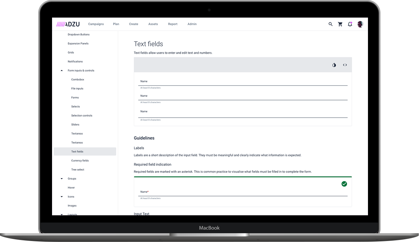Screen dimensions: 419x242
Task: Navigate to Selection controls page
Action: [x=82, y=116]
